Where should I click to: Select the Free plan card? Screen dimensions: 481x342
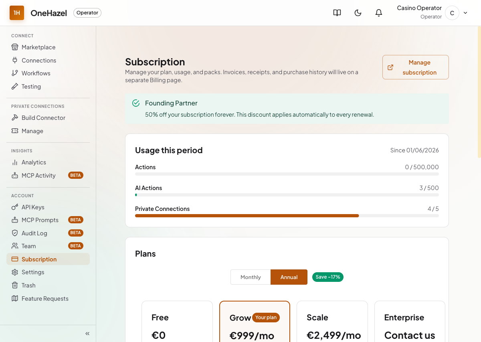tap(177, 322)
